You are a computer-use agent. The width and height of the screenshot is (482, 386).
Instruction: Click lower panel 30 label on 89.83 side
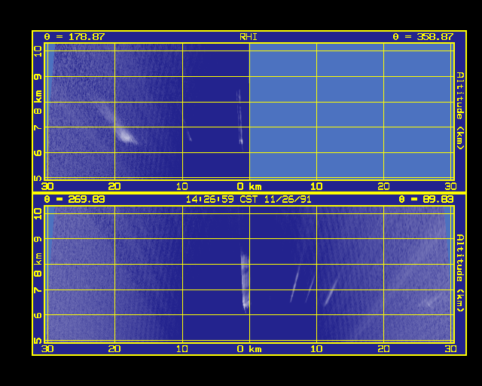coord(450,349)
